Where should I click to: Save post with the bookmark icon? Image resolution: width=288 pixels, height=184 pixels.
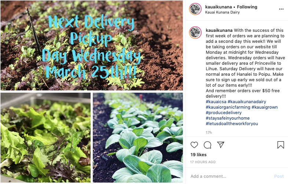coord(281,145)
